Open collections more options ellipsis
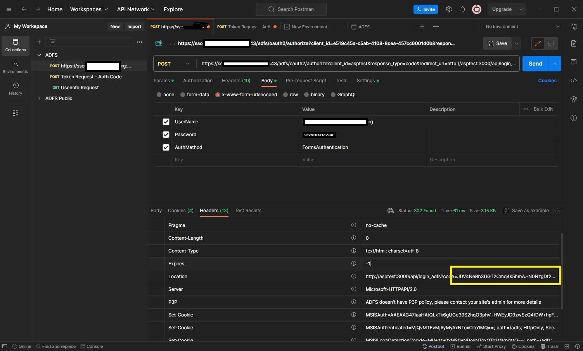 [140, 42]
